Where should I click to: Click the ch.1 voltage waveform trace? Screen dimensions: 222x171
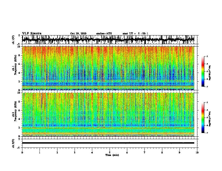point(108,40)
